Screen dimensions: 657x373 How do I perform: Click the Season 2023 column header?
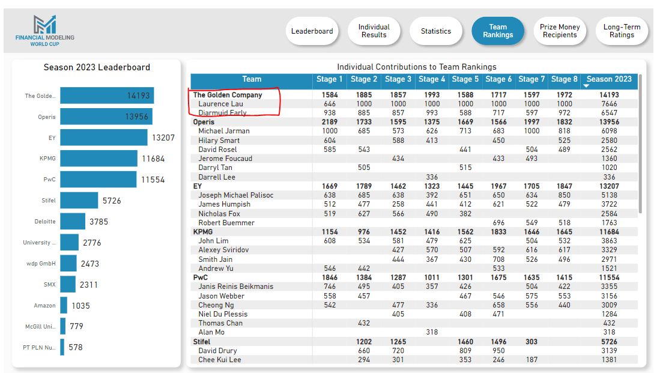[x=609, y=79]
